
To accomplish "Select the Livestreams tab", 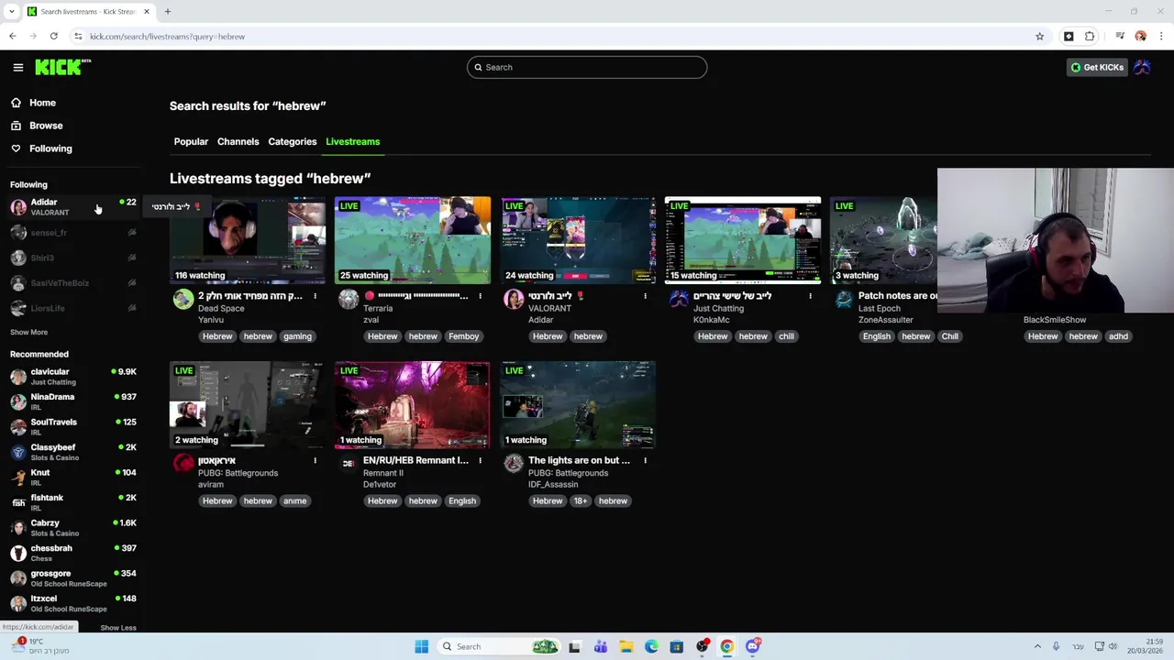I will [352, 142].
